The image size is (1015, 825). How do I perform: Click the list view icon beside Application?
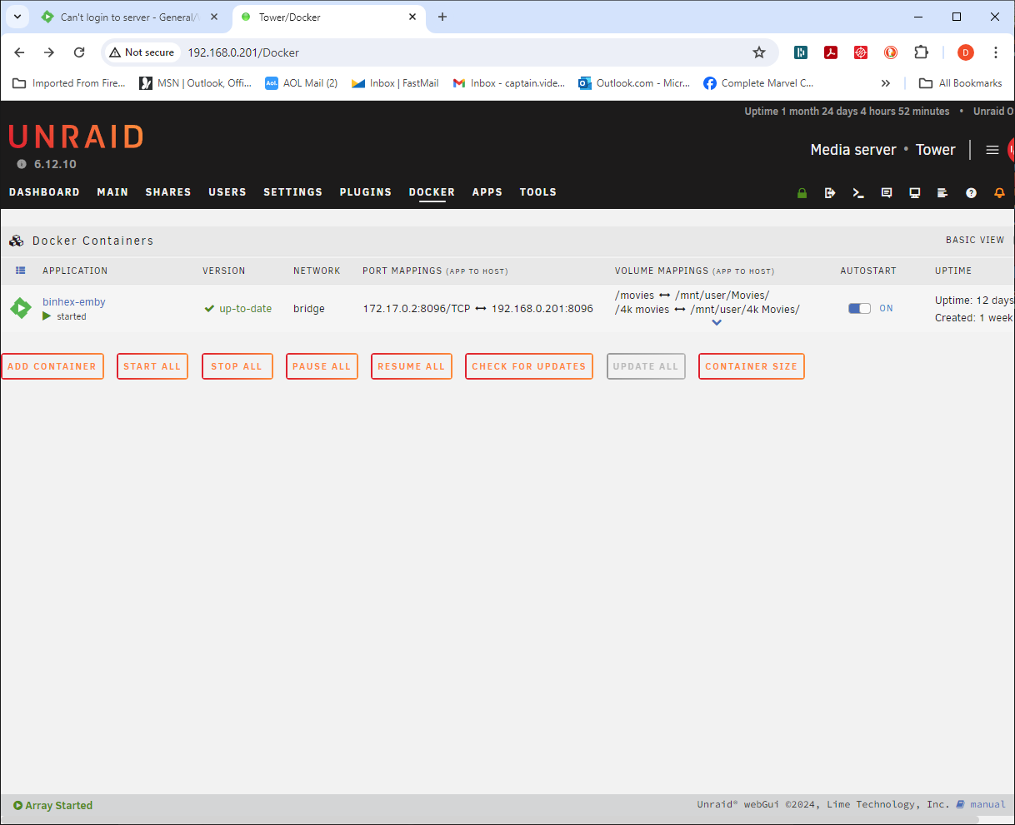pyautogui.click(x=21, y=271)
